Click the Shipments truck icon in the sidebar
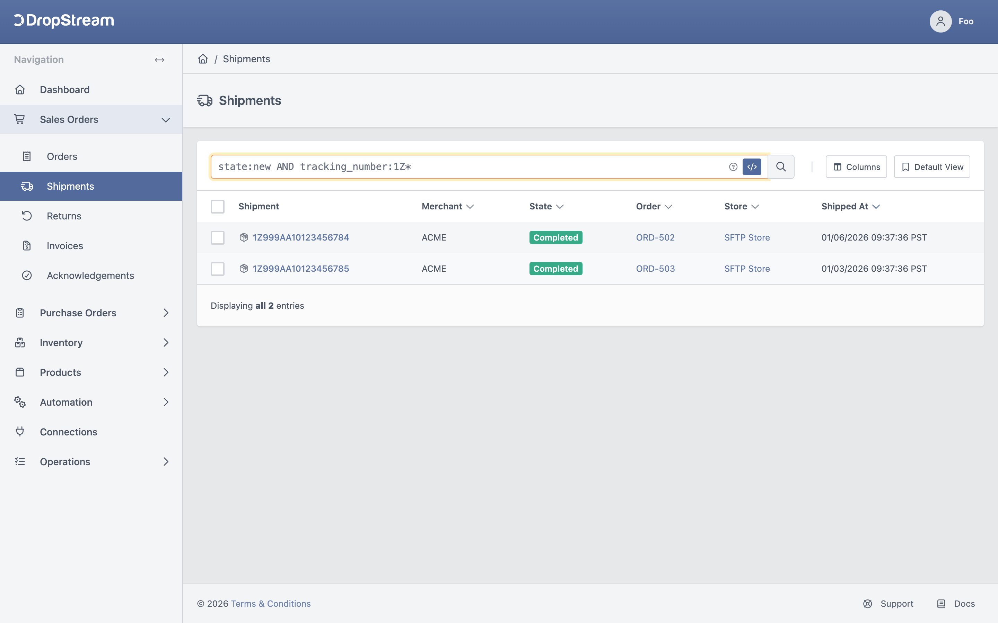This screenshot has width=998, height=623. pos(27,186)
